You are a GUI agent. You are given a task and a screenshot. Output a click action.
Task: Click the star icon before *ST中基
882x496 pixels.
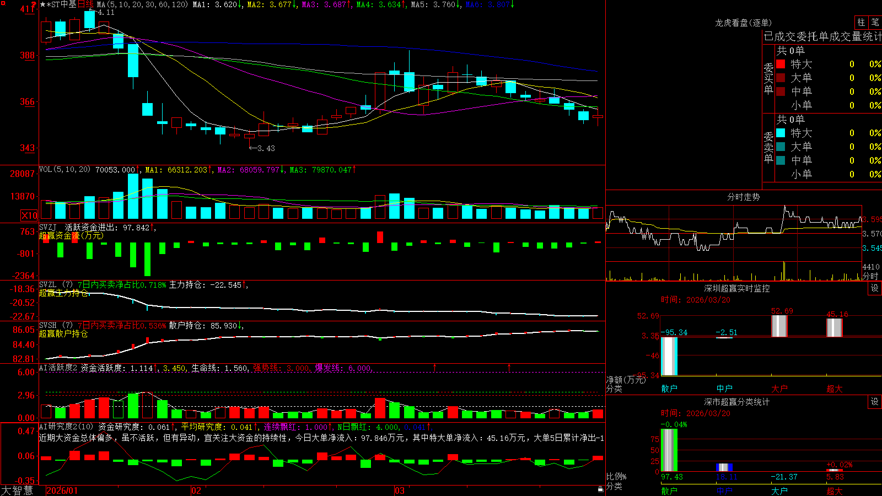pyautogui.click(x=43, y=4)
